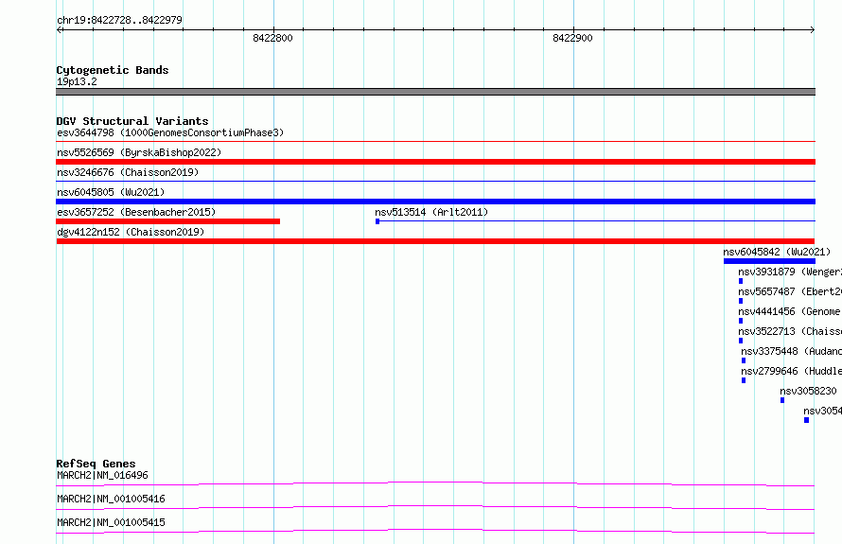Click the 19p13.2 band label
Screen dimensions: 842x544
point(77,81)
